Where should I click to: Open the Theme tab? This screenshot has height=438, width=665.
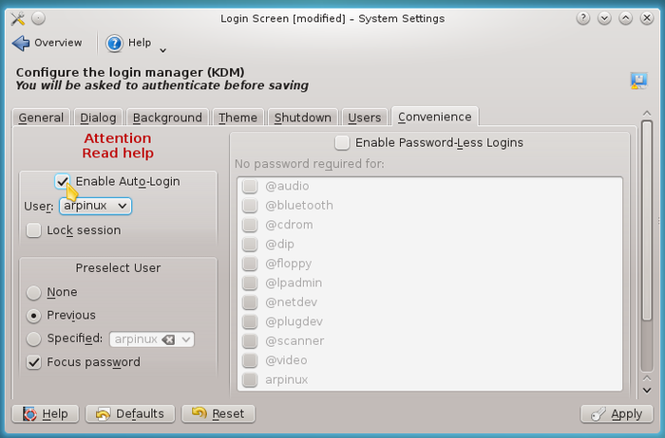tap(237, 118)
